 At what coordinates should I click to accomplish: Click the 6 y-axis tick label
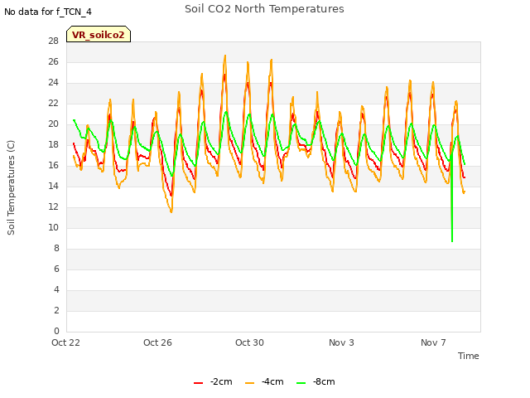56,269
